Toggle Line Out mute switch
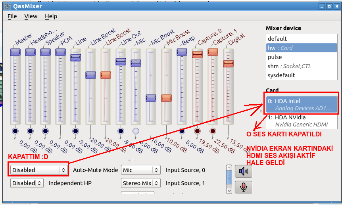This screenshot has height=205, width=342. [x=121, y=131]
